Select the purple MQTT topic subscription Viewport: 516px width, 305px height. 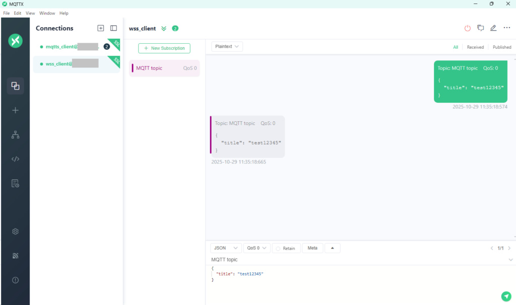(x=164, y=68)
